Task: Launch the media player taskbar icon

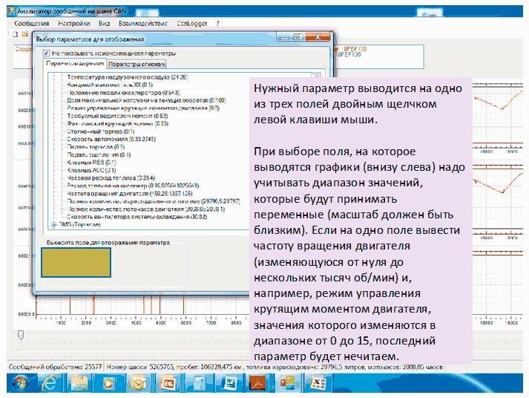Action: pyautogui.click(x=109, y=383)
